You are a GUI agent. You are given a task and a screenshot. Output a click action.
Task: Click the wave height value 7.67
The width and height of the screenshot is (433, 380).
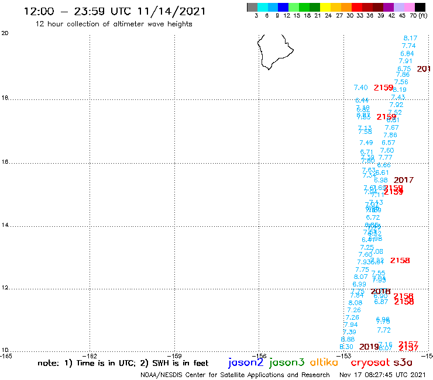pyautogui.click(x=391, y=127)
